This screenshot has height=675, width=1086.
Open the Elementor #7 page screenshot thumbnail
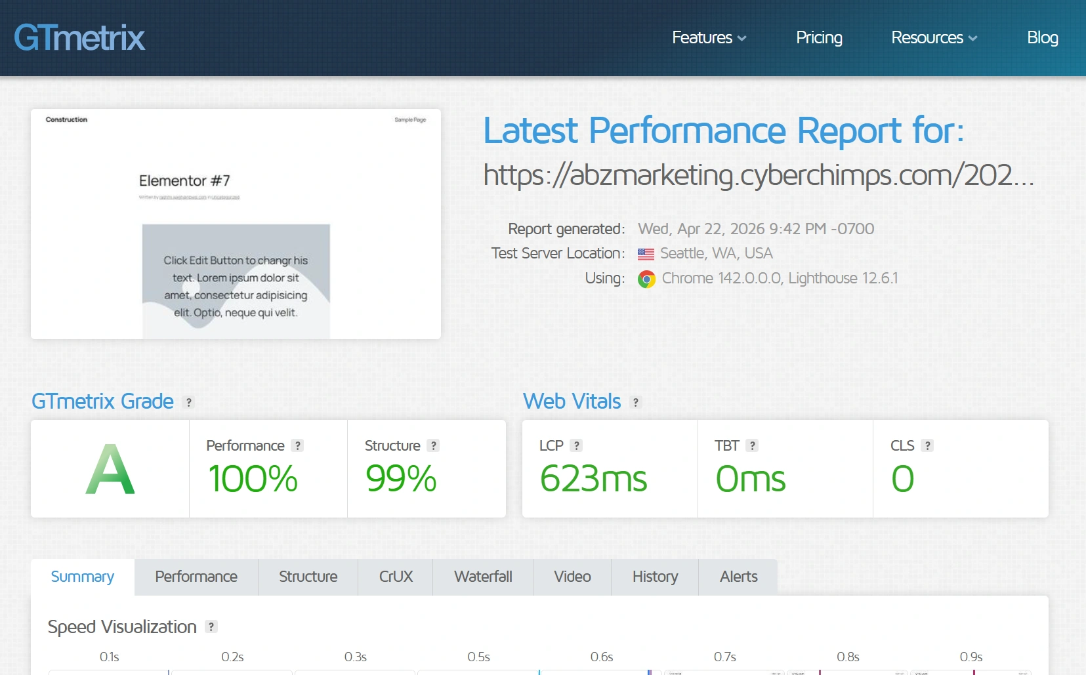(x=236, y=224)
